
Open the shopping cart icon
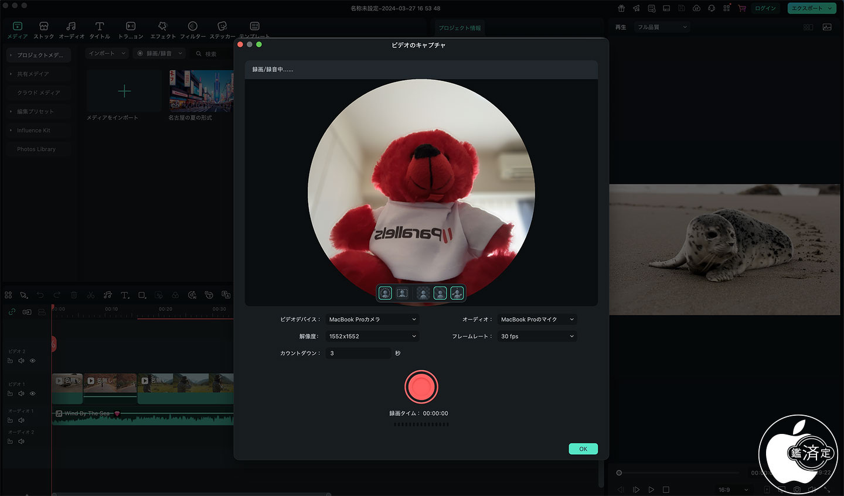pyautogui.click(x=742, y=8)
